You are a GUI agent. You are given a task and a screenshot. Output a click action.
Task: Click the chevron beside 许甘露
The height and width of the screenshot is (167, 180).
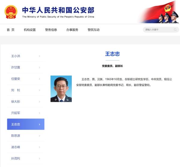point(39,67)
